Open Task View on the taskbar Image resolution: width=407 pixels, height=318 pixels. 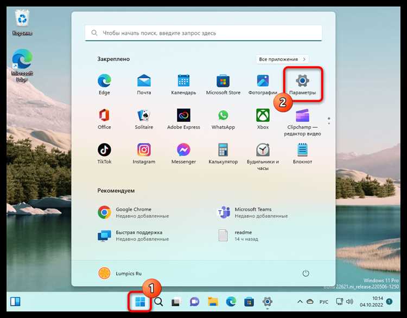[x=176, y=302]
